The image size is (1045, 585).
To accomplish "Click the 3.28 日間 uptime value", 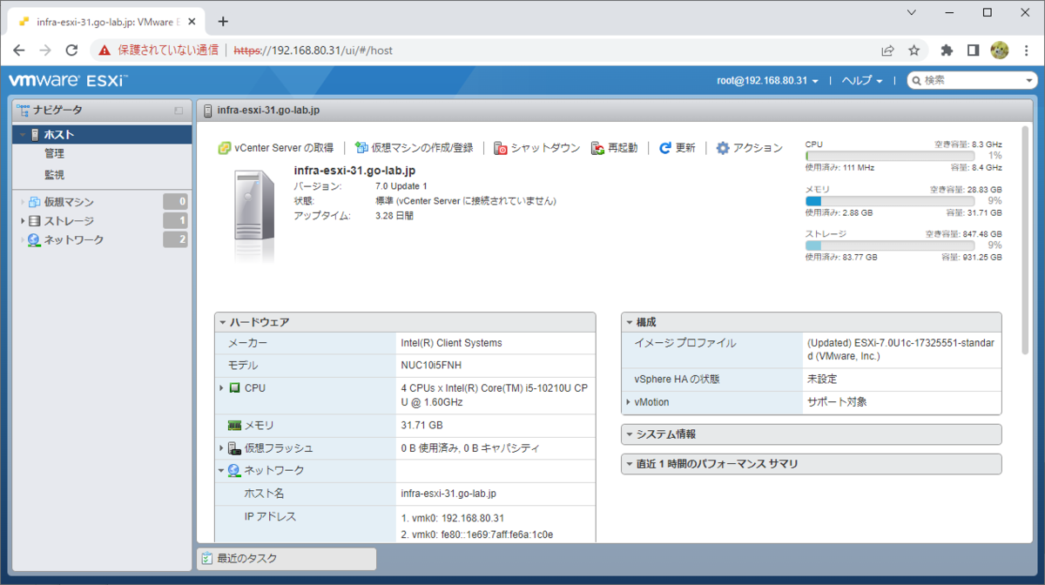I will tap(394, 215).
